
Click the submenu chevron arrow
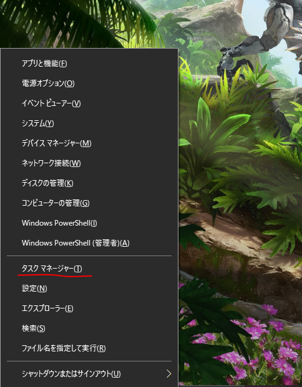click(x=169, y=374)
